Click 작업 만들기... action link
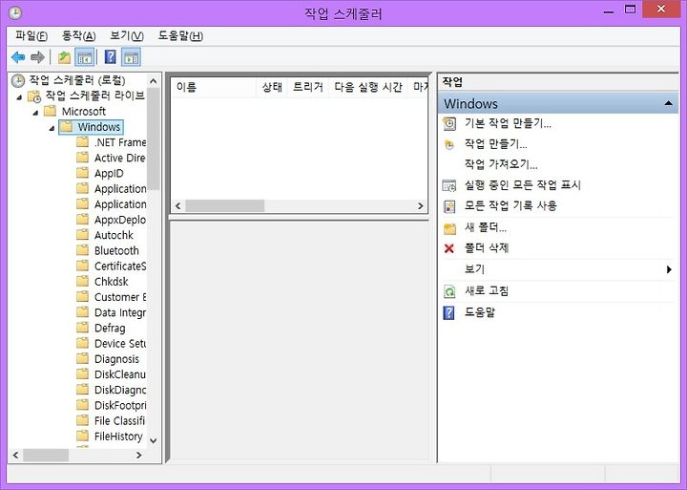Viewport: 687px width, 490px height. click(x=495, y=144)
